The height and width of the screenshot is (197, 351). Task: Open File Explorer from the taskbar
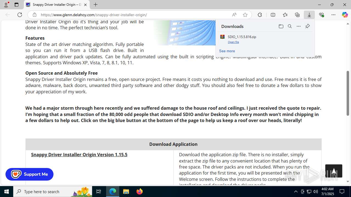tap(126, 192)
